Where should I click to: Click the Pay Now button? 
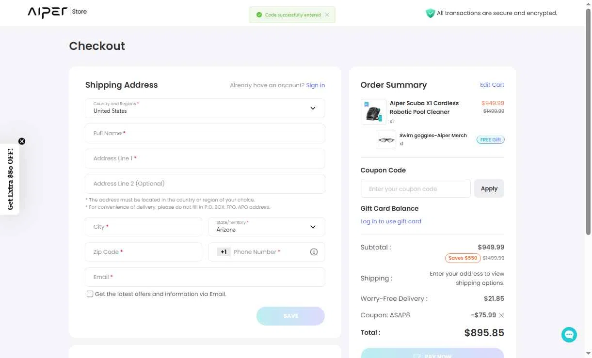click(432, 353)
